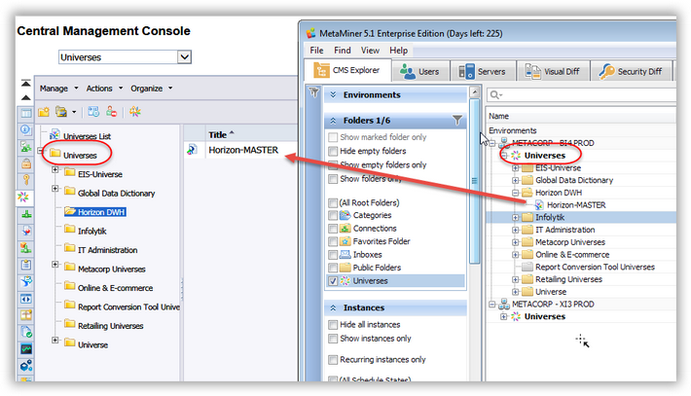Click the magnifier icon in MetaMiner search box
This screenshot has width=691, height=396.
click(495, 94)
